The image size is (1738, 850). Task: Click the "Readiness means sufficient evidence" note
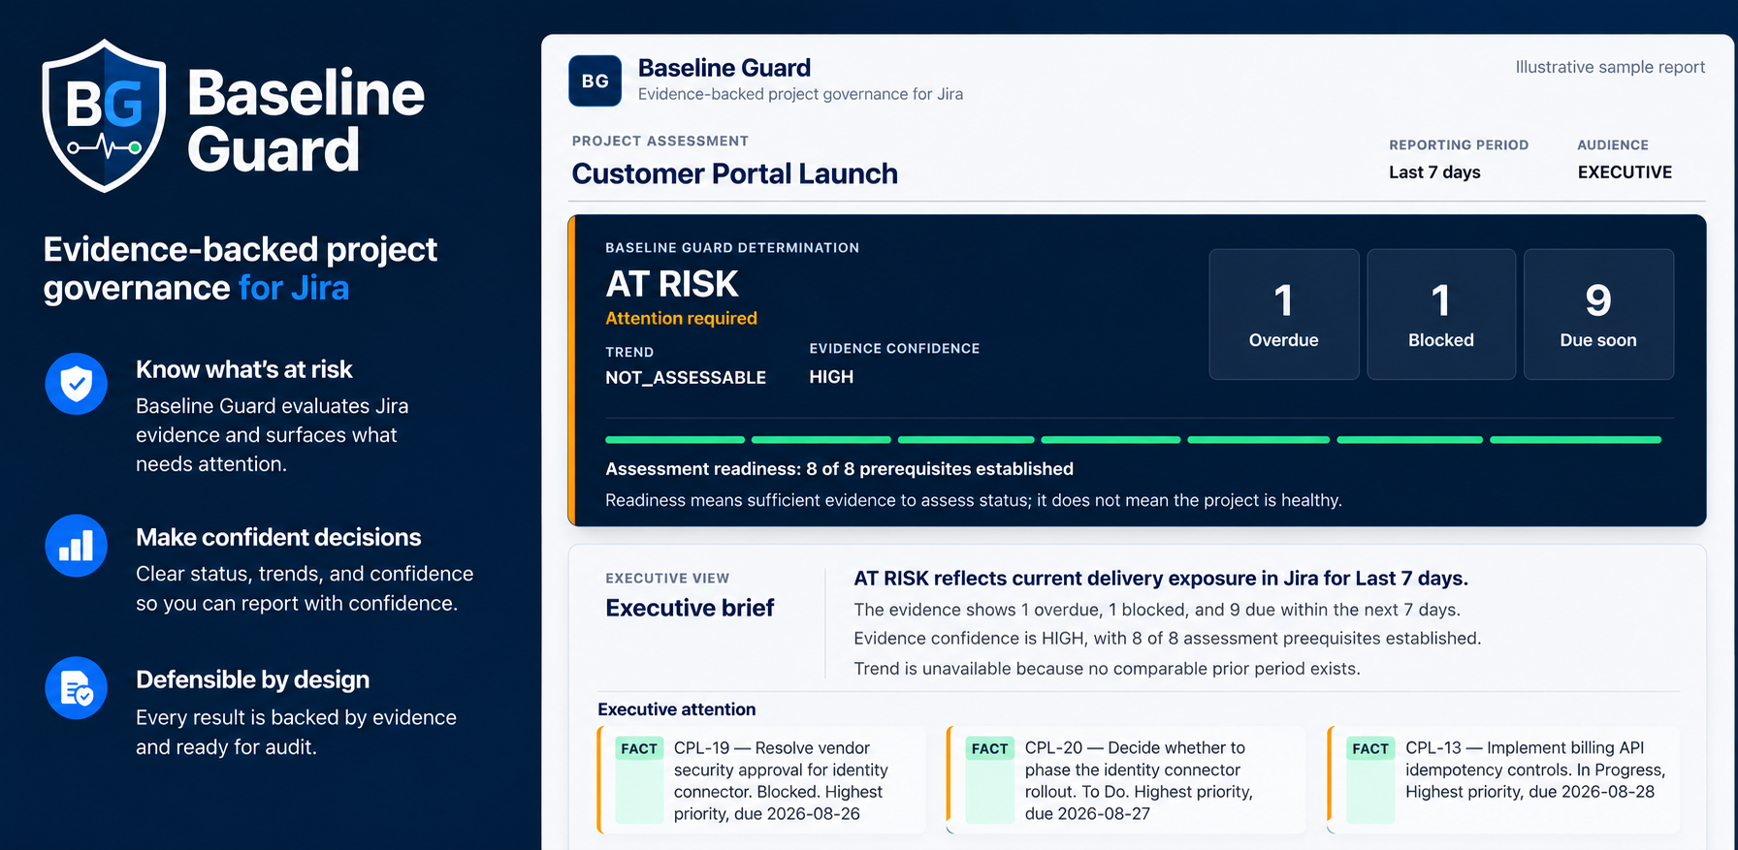click(974, 500)
